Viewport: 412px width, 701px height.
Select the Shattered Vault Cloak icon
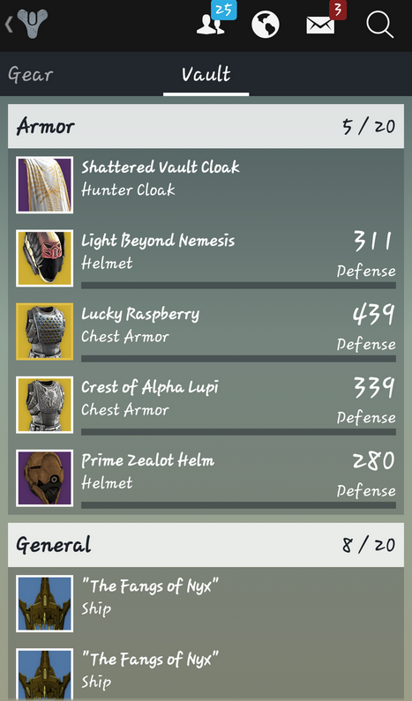[45, 185]
